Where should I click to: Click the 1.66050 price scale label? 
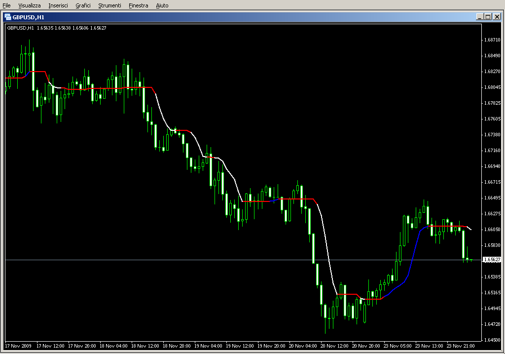(493, 230)
